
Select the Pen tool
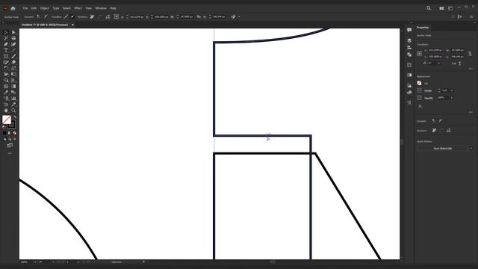click(6, 44)
